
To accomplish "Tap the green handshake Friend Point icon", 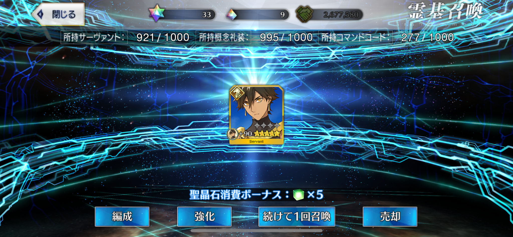I will pos(304,14).
